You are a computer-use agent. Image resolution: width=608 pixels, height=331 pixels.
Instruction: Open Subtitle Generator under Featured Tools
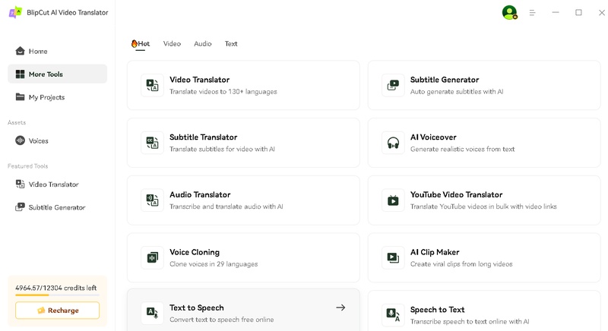58,207
